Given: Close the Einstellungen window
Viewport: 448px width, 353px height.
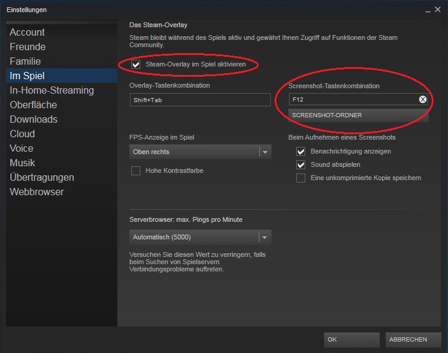Looking at the screenshot, I should click(x=438, y=10).
